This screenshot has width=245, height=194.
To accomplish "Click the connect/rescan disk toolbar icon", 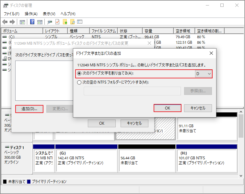I will [50, 22].
